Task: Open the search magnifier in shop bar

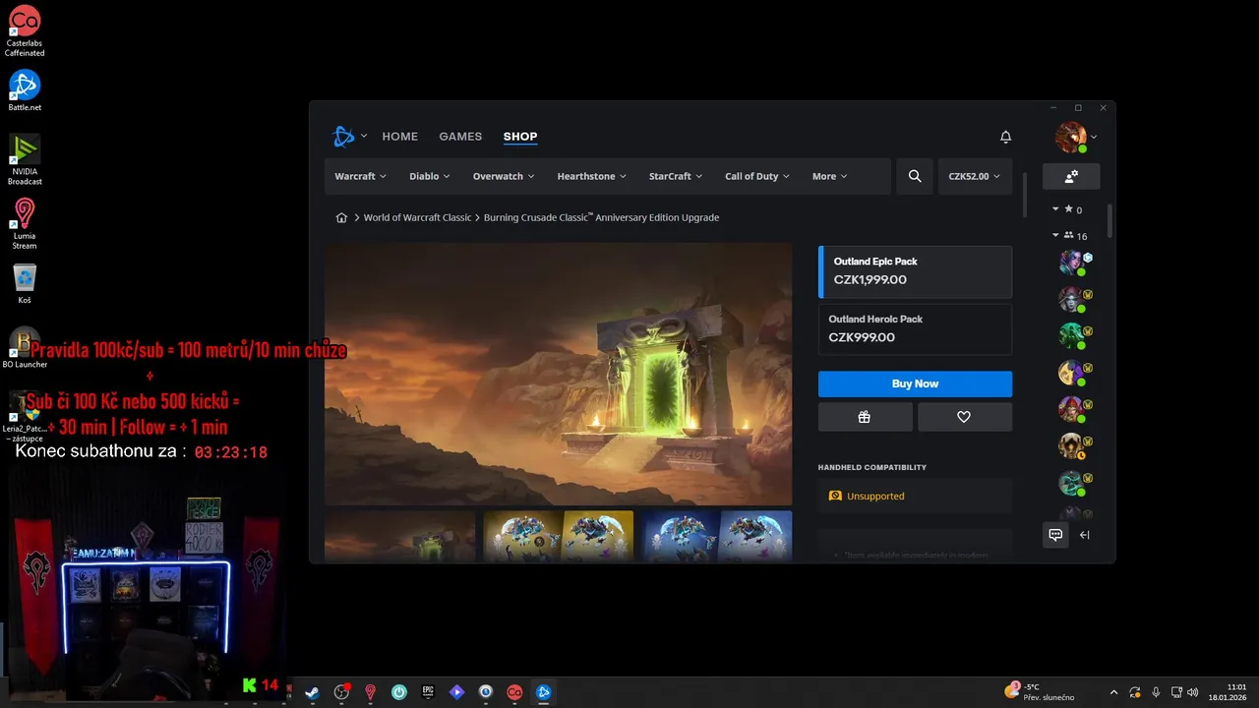Action: pyautogui.click(x=915, y=176)
